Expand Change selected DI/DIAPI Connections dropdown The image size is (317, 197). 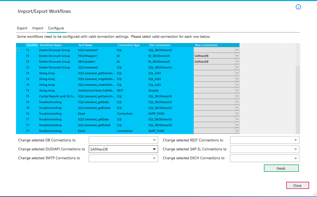click(154, 149)
